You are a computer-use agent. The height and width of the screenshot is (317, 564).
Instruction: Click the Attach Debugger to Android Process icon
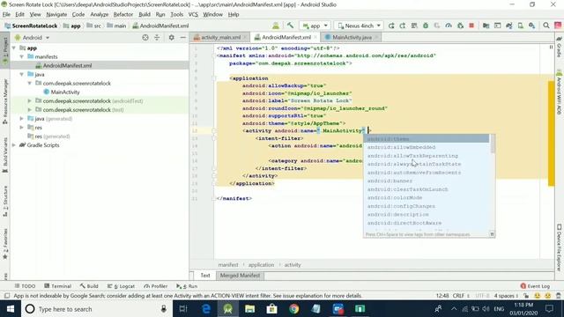tap(460, 26)
